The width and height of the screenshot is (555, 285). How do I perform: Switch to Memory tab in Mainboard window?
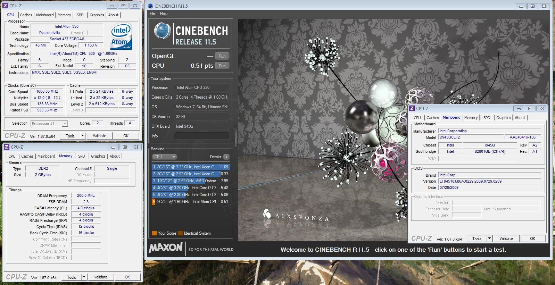coord(471,118)
